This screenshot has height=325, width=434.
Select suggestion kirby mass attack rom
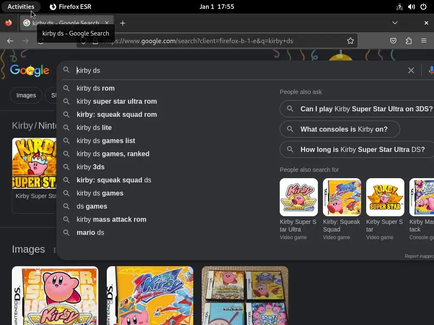pos(111,220)
